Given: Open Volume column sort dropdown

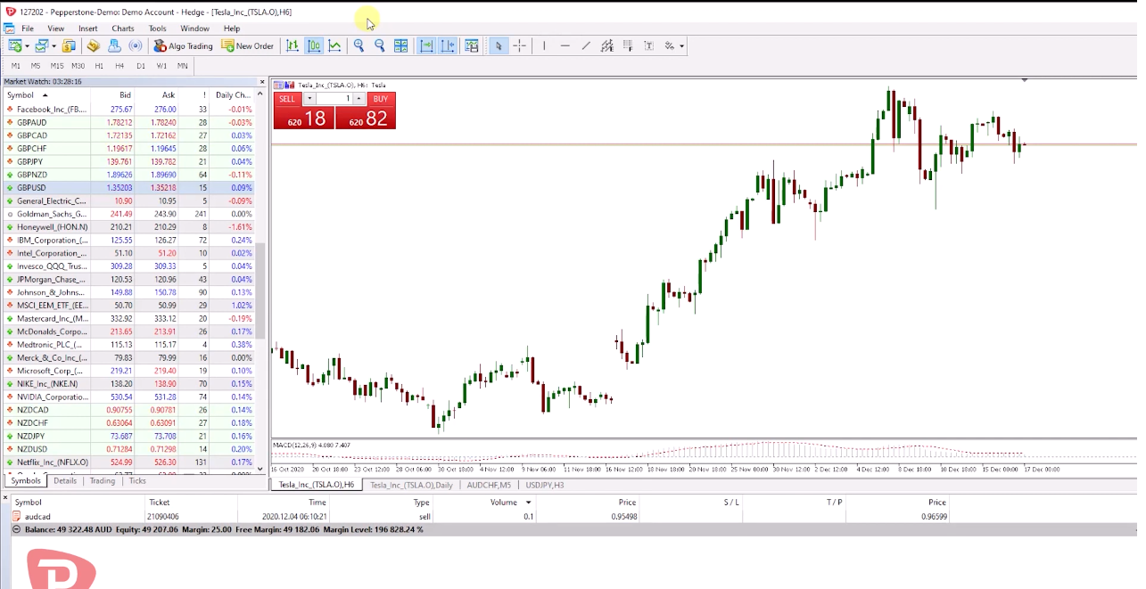Looking at the screenshot, I should pos(528,503).
